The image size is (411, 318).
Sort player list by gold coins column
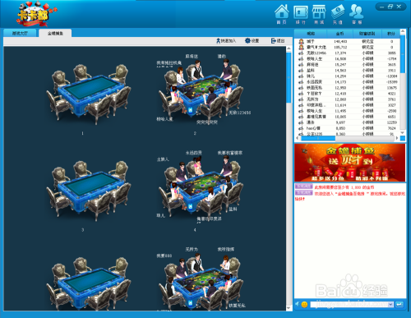339,34
